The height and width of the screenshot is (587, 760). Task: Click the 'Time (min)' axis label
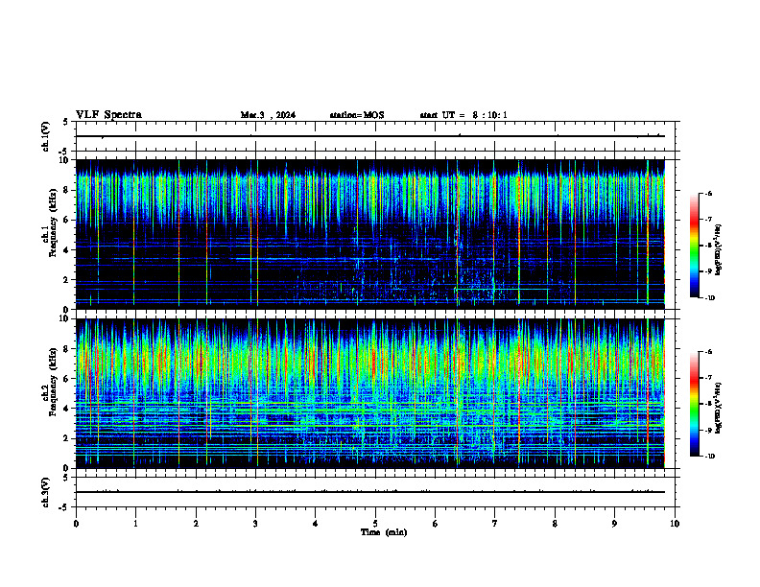pos(384,532)
